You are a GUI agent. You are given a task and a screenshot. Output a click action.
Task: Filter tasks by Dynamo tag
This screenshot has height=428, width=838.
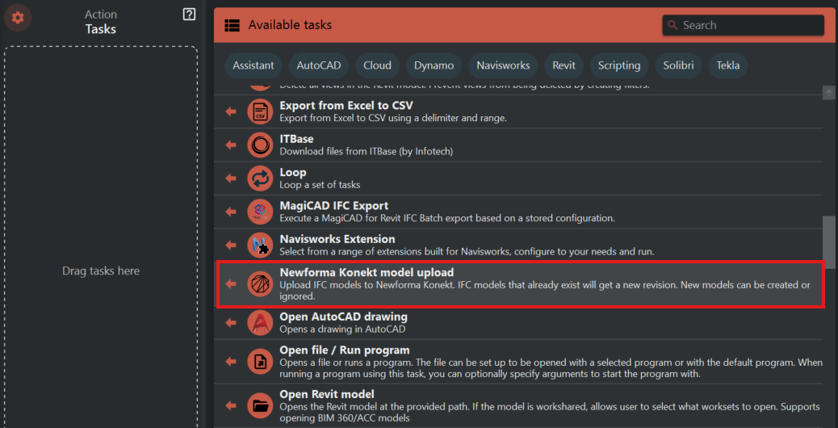[x=434, y=65]
